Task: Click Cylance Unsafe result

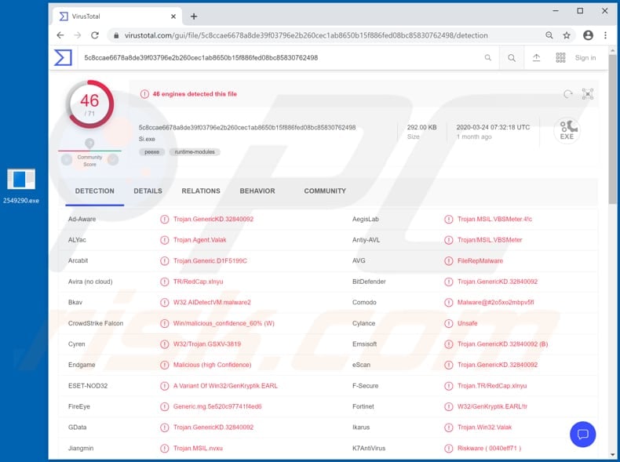Action: (468, 323)
